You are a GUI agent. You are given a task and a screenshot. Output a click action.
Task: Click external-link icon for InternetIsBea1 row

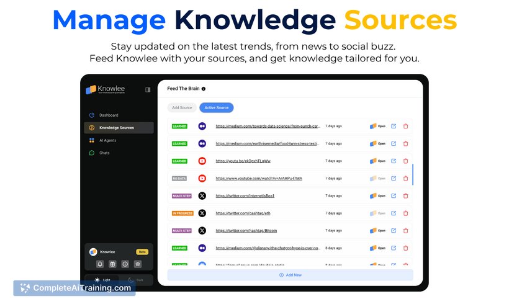tap(394, 196)
